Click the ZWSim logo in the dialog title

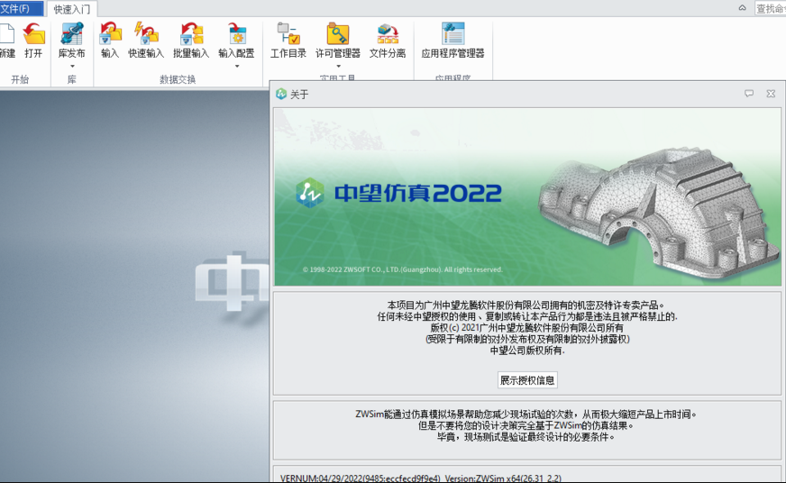(x=281, y=94)
